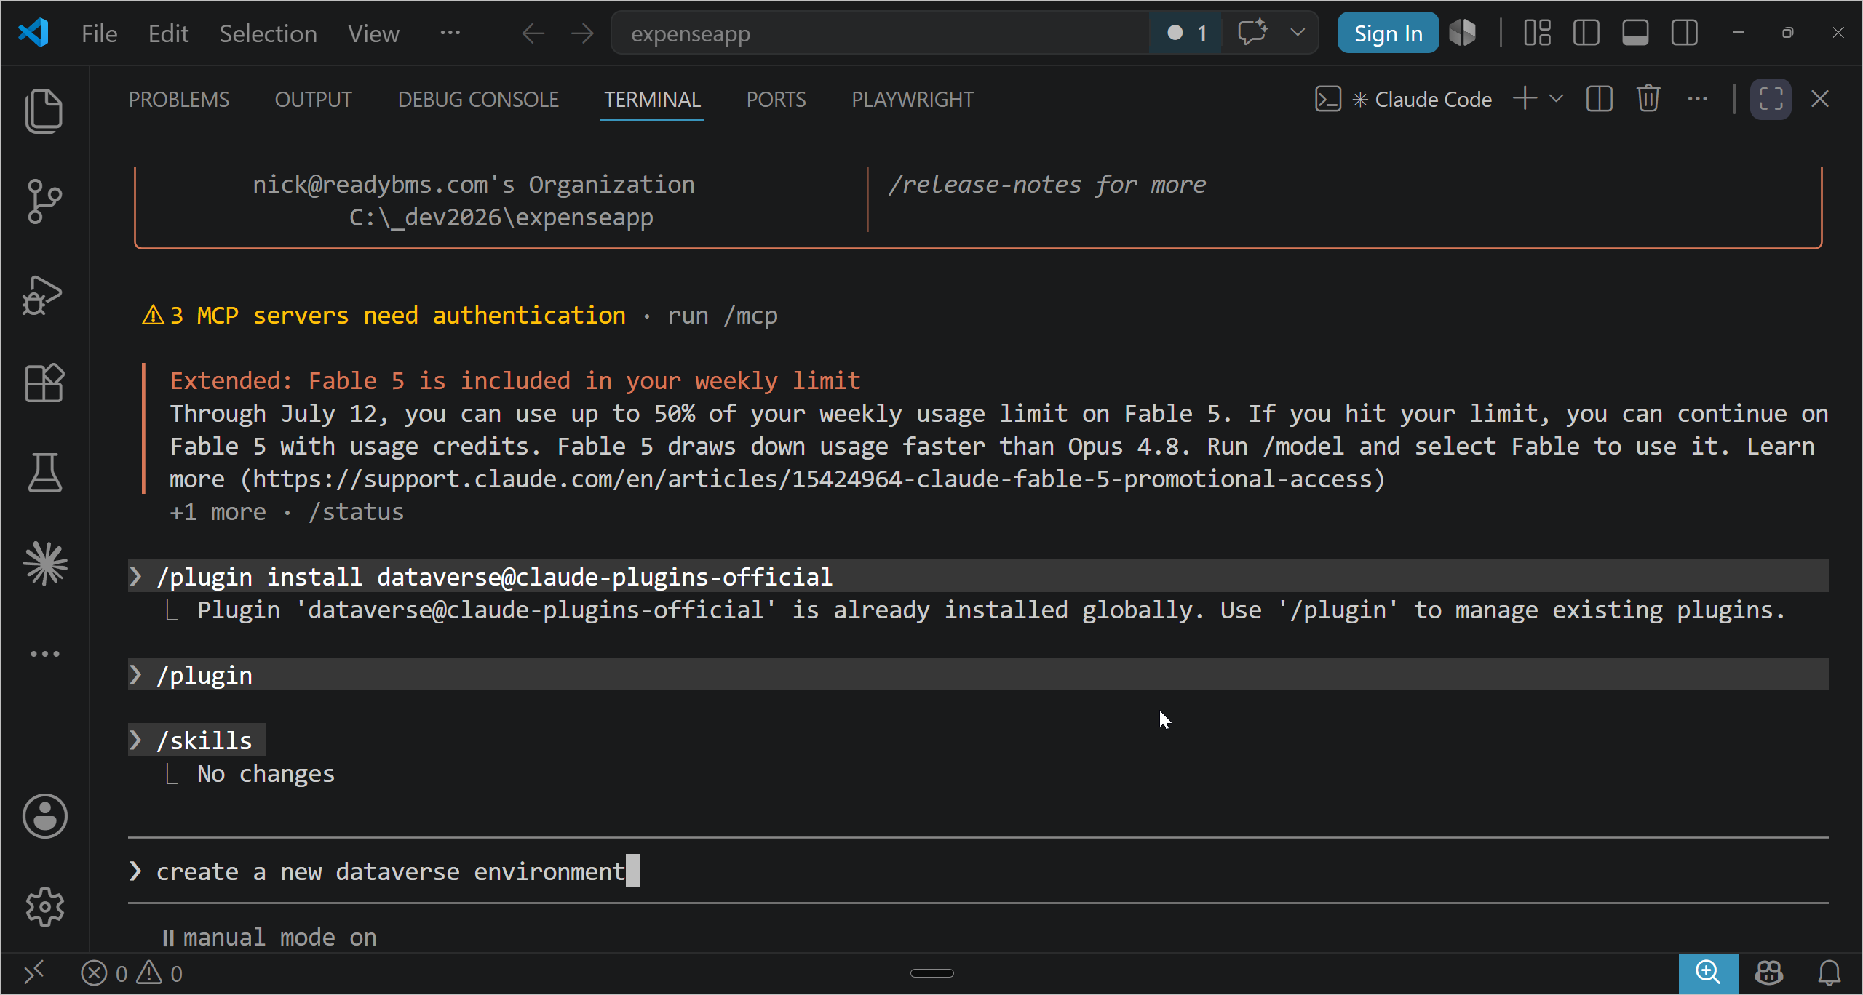Viewport: 1863px width, 995px height.
Task: Show additional views ellipsis in activity bar
Action: point(45,653)
